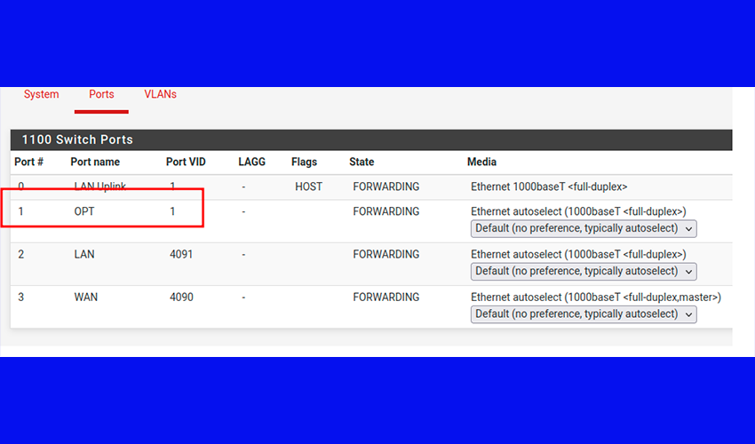
Task: Click the 1100 Switch Ports panel title
Action: coord(77,139)
